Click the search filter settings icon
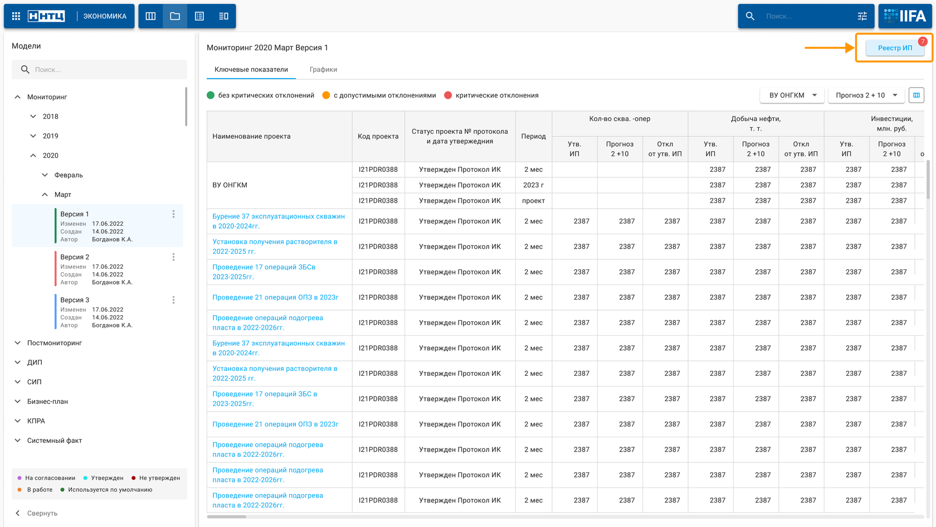936x527 pixels. (862, 16)
